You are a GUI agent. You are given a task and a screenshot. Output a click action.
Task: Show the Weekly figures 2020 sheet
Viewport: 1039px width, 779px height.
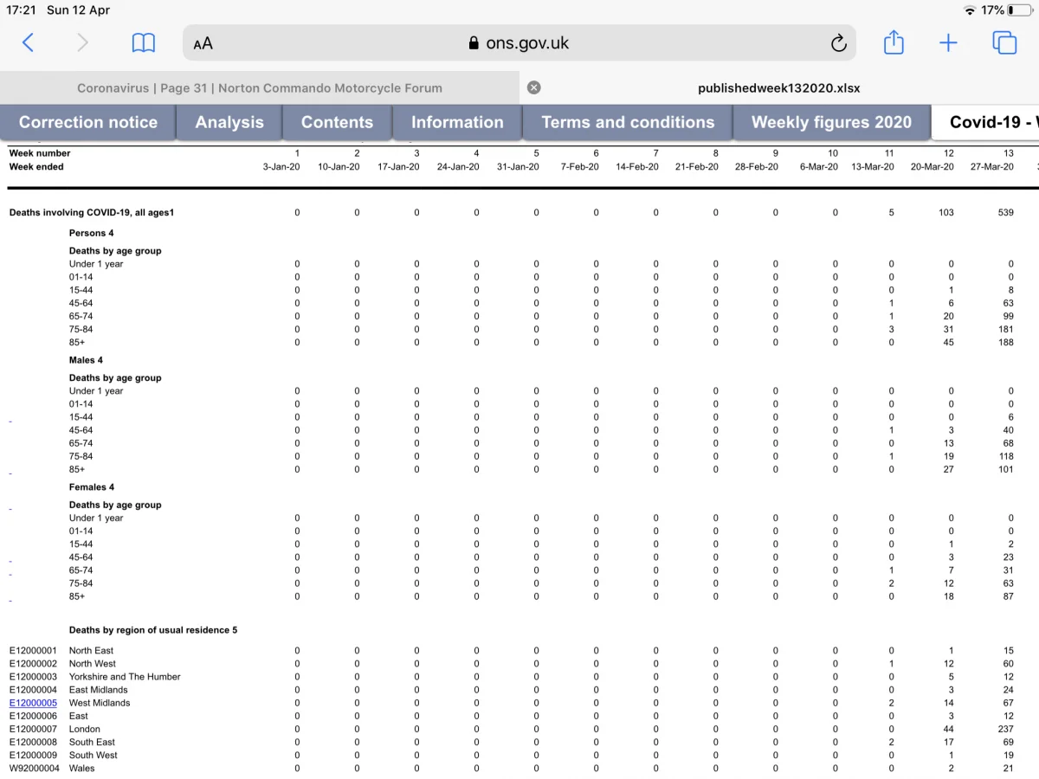[x=831, y=122]
